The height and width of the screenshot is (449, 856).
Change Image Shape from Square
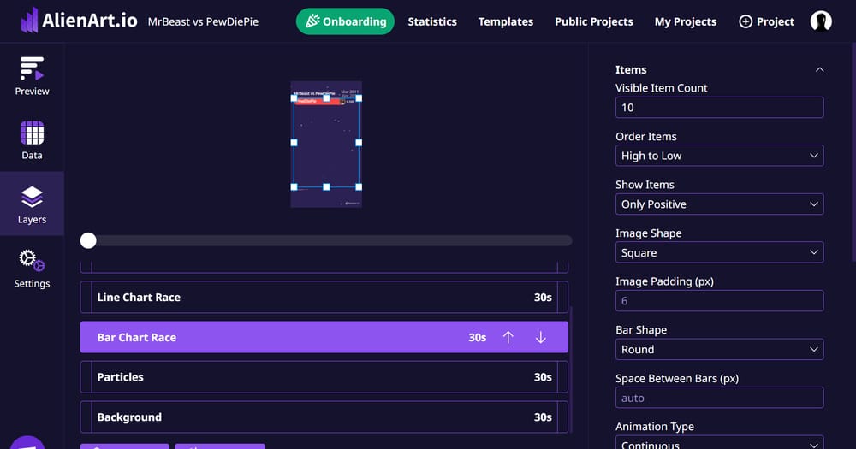click(719, 253)
